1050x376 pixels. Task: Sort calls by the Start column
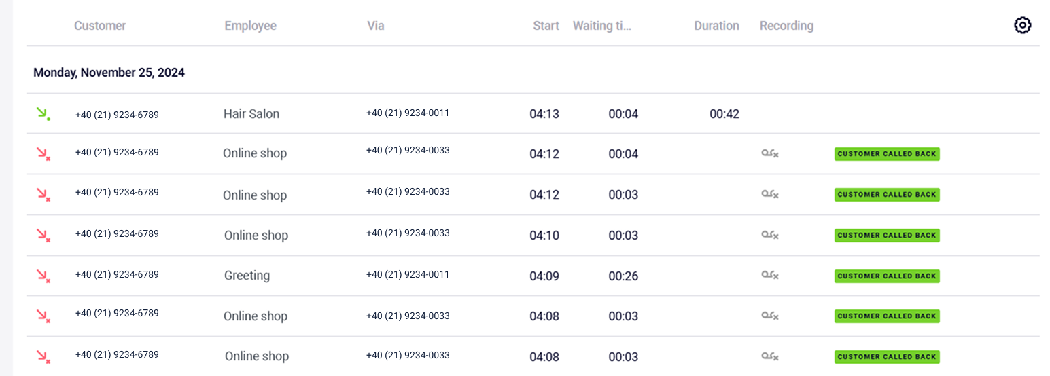[x=546, y=26]
